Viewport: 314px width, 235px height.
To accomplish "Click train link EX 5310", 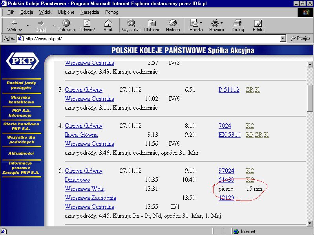I will pyautogui.click(x=230, y=135).
